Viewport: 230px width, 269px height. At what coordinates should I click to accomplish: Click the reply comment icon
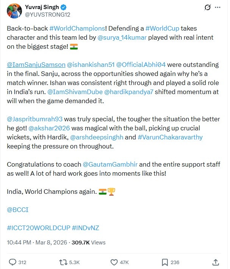click(13, 262)
